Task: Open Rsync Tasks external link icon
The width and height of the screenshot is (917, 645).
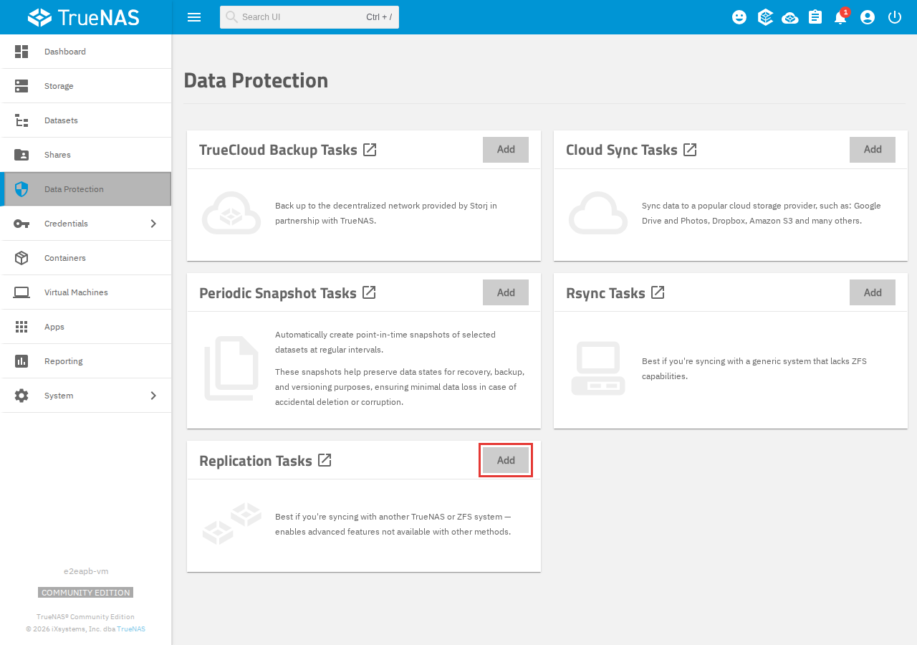Action: point(658,292)
